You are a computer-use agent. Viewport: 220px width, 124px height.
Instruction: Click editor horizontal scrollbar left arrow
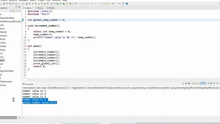pos(29,80)
